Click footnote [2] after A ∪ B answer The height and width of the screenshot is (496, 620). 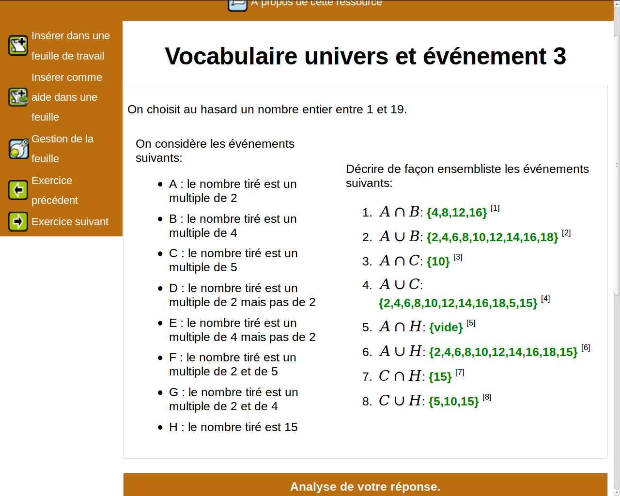click(x=566, y=232)
